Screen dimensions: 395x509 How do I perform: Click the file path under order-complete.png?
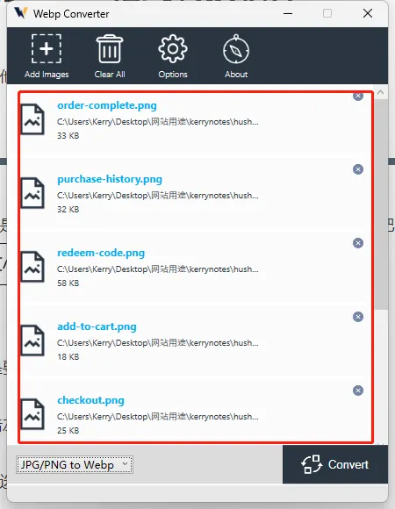tap(158, 122)
